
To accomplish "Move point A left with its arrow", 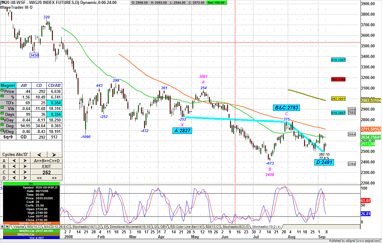I will tap(14, 160).
